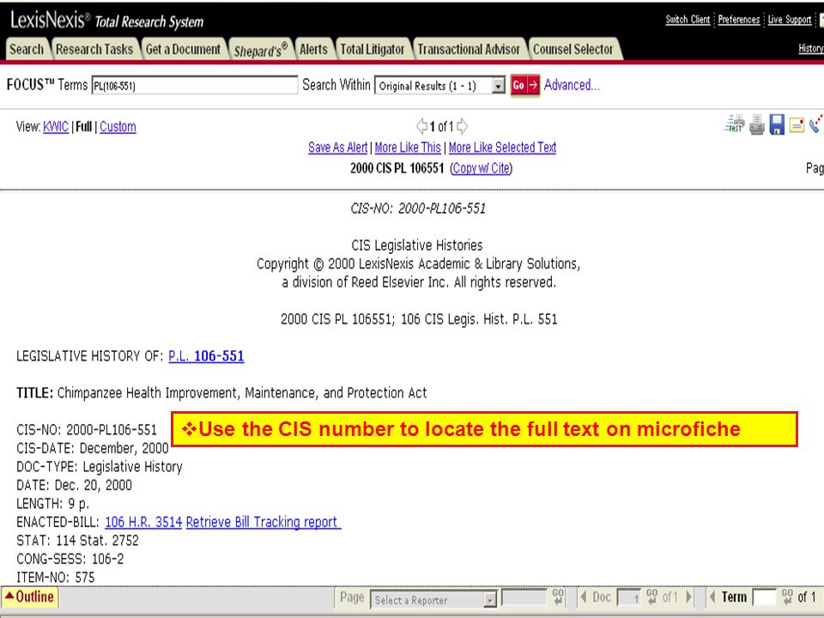Open Preferences link in header
Screen dimensions: 824x618
pyautogui.click(x=738, y=20)
